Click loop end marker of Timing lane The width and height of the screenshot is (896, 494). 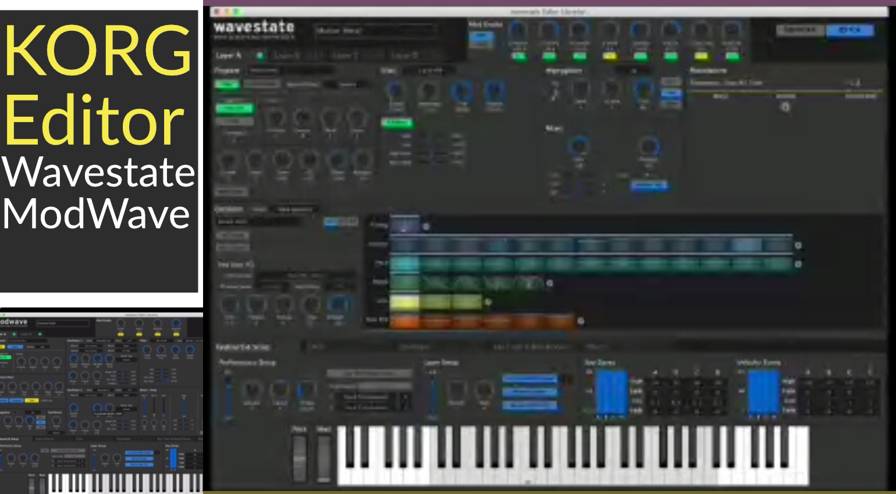[x=426, y=227]
